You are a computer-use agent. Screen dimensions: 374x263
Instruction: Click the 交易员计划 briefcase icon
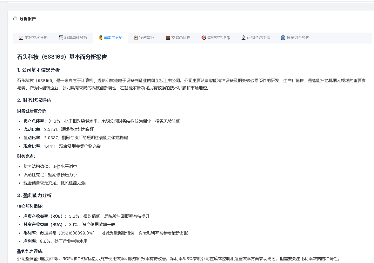coord(168,38)
